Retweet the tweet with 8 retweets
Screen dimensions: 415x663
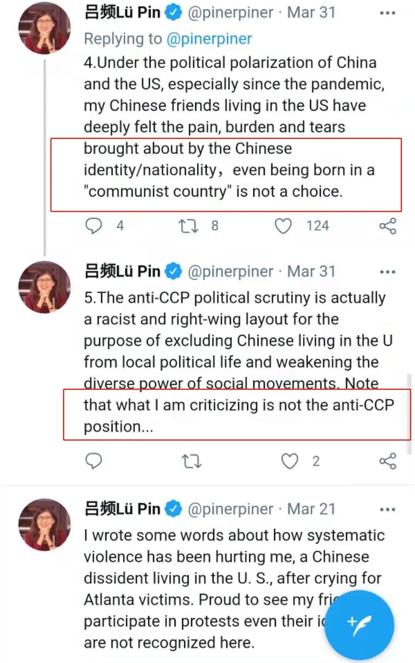click(x=188, y=226)
